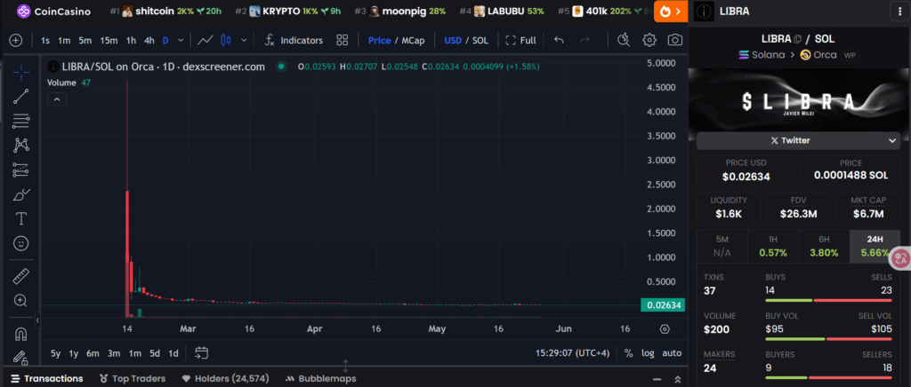
Task: Switch chart to MCap view
Action: tap(413, 41)
